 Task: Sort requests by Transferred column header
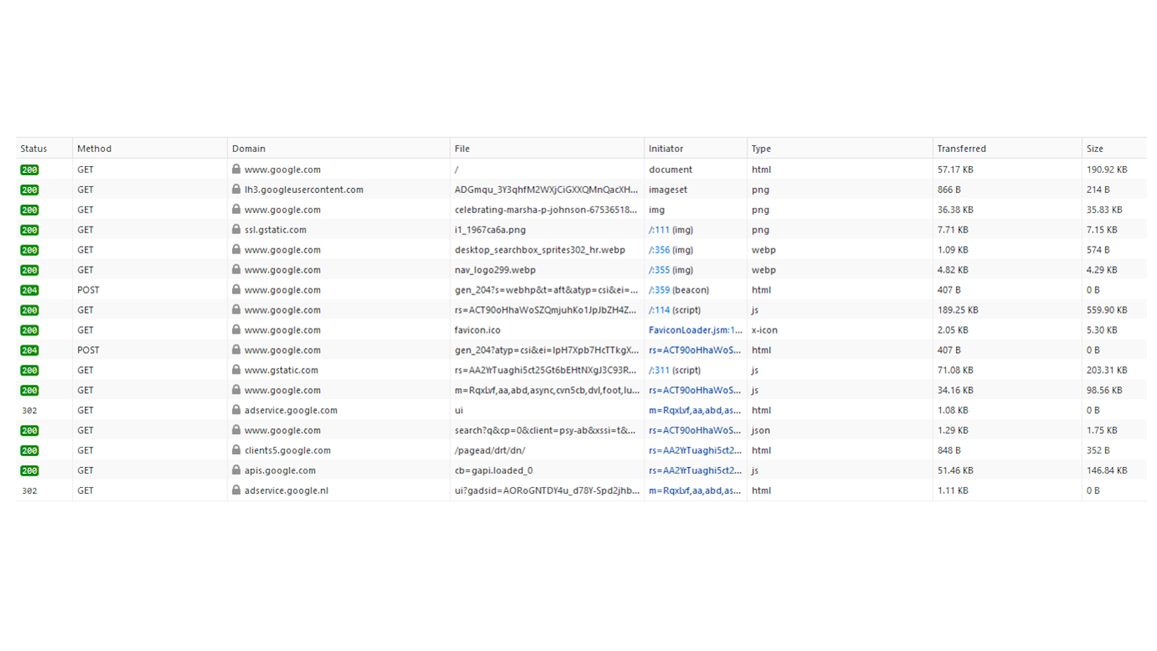tap(961, 148)
